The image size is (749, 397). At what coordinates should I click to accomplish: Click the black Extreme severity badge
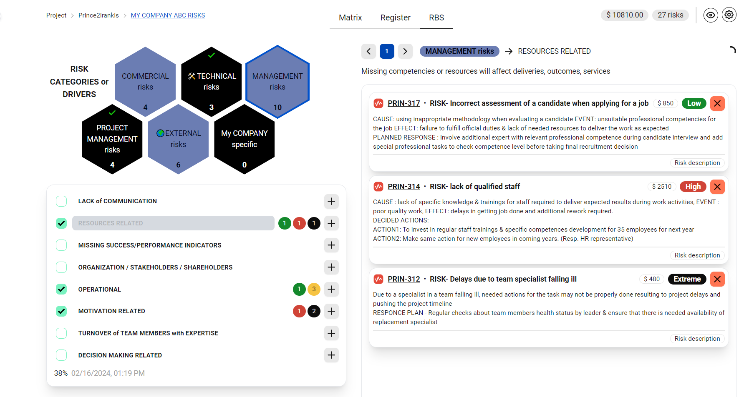click(687, 279)
